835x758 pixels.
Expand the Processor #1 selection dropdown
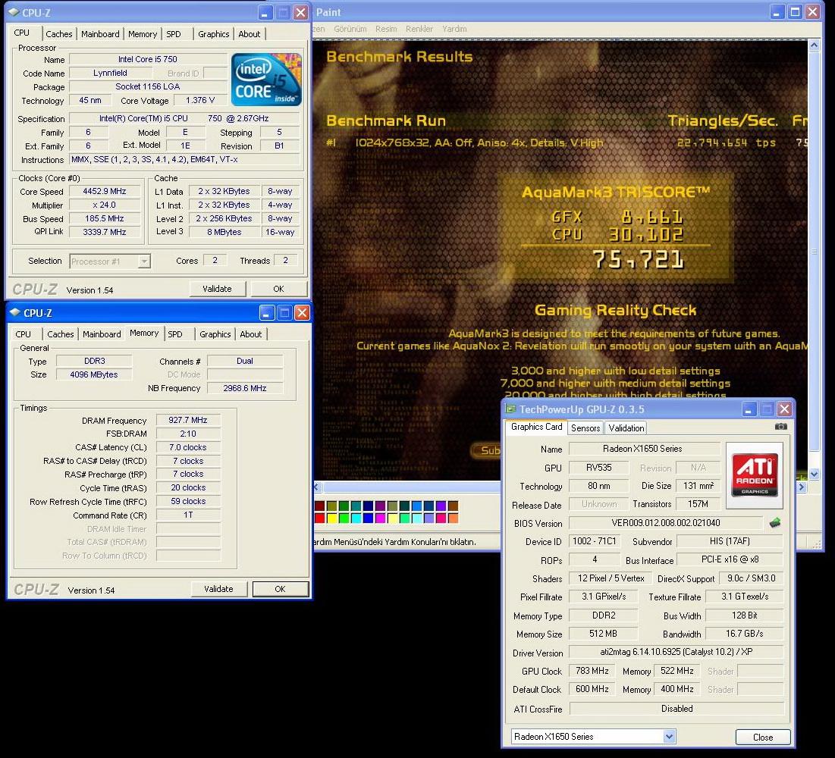point(144,262)
